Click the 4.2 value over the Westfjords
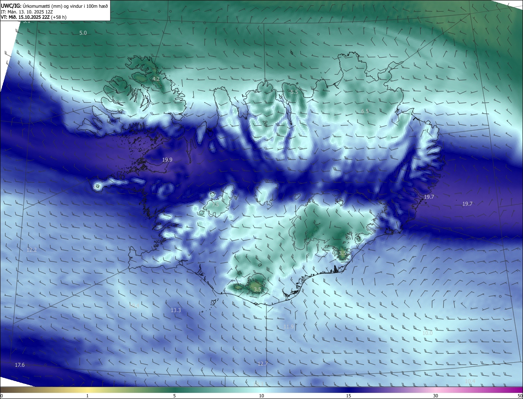This screenshot has width=523, height=399. [x=156, y=79]
